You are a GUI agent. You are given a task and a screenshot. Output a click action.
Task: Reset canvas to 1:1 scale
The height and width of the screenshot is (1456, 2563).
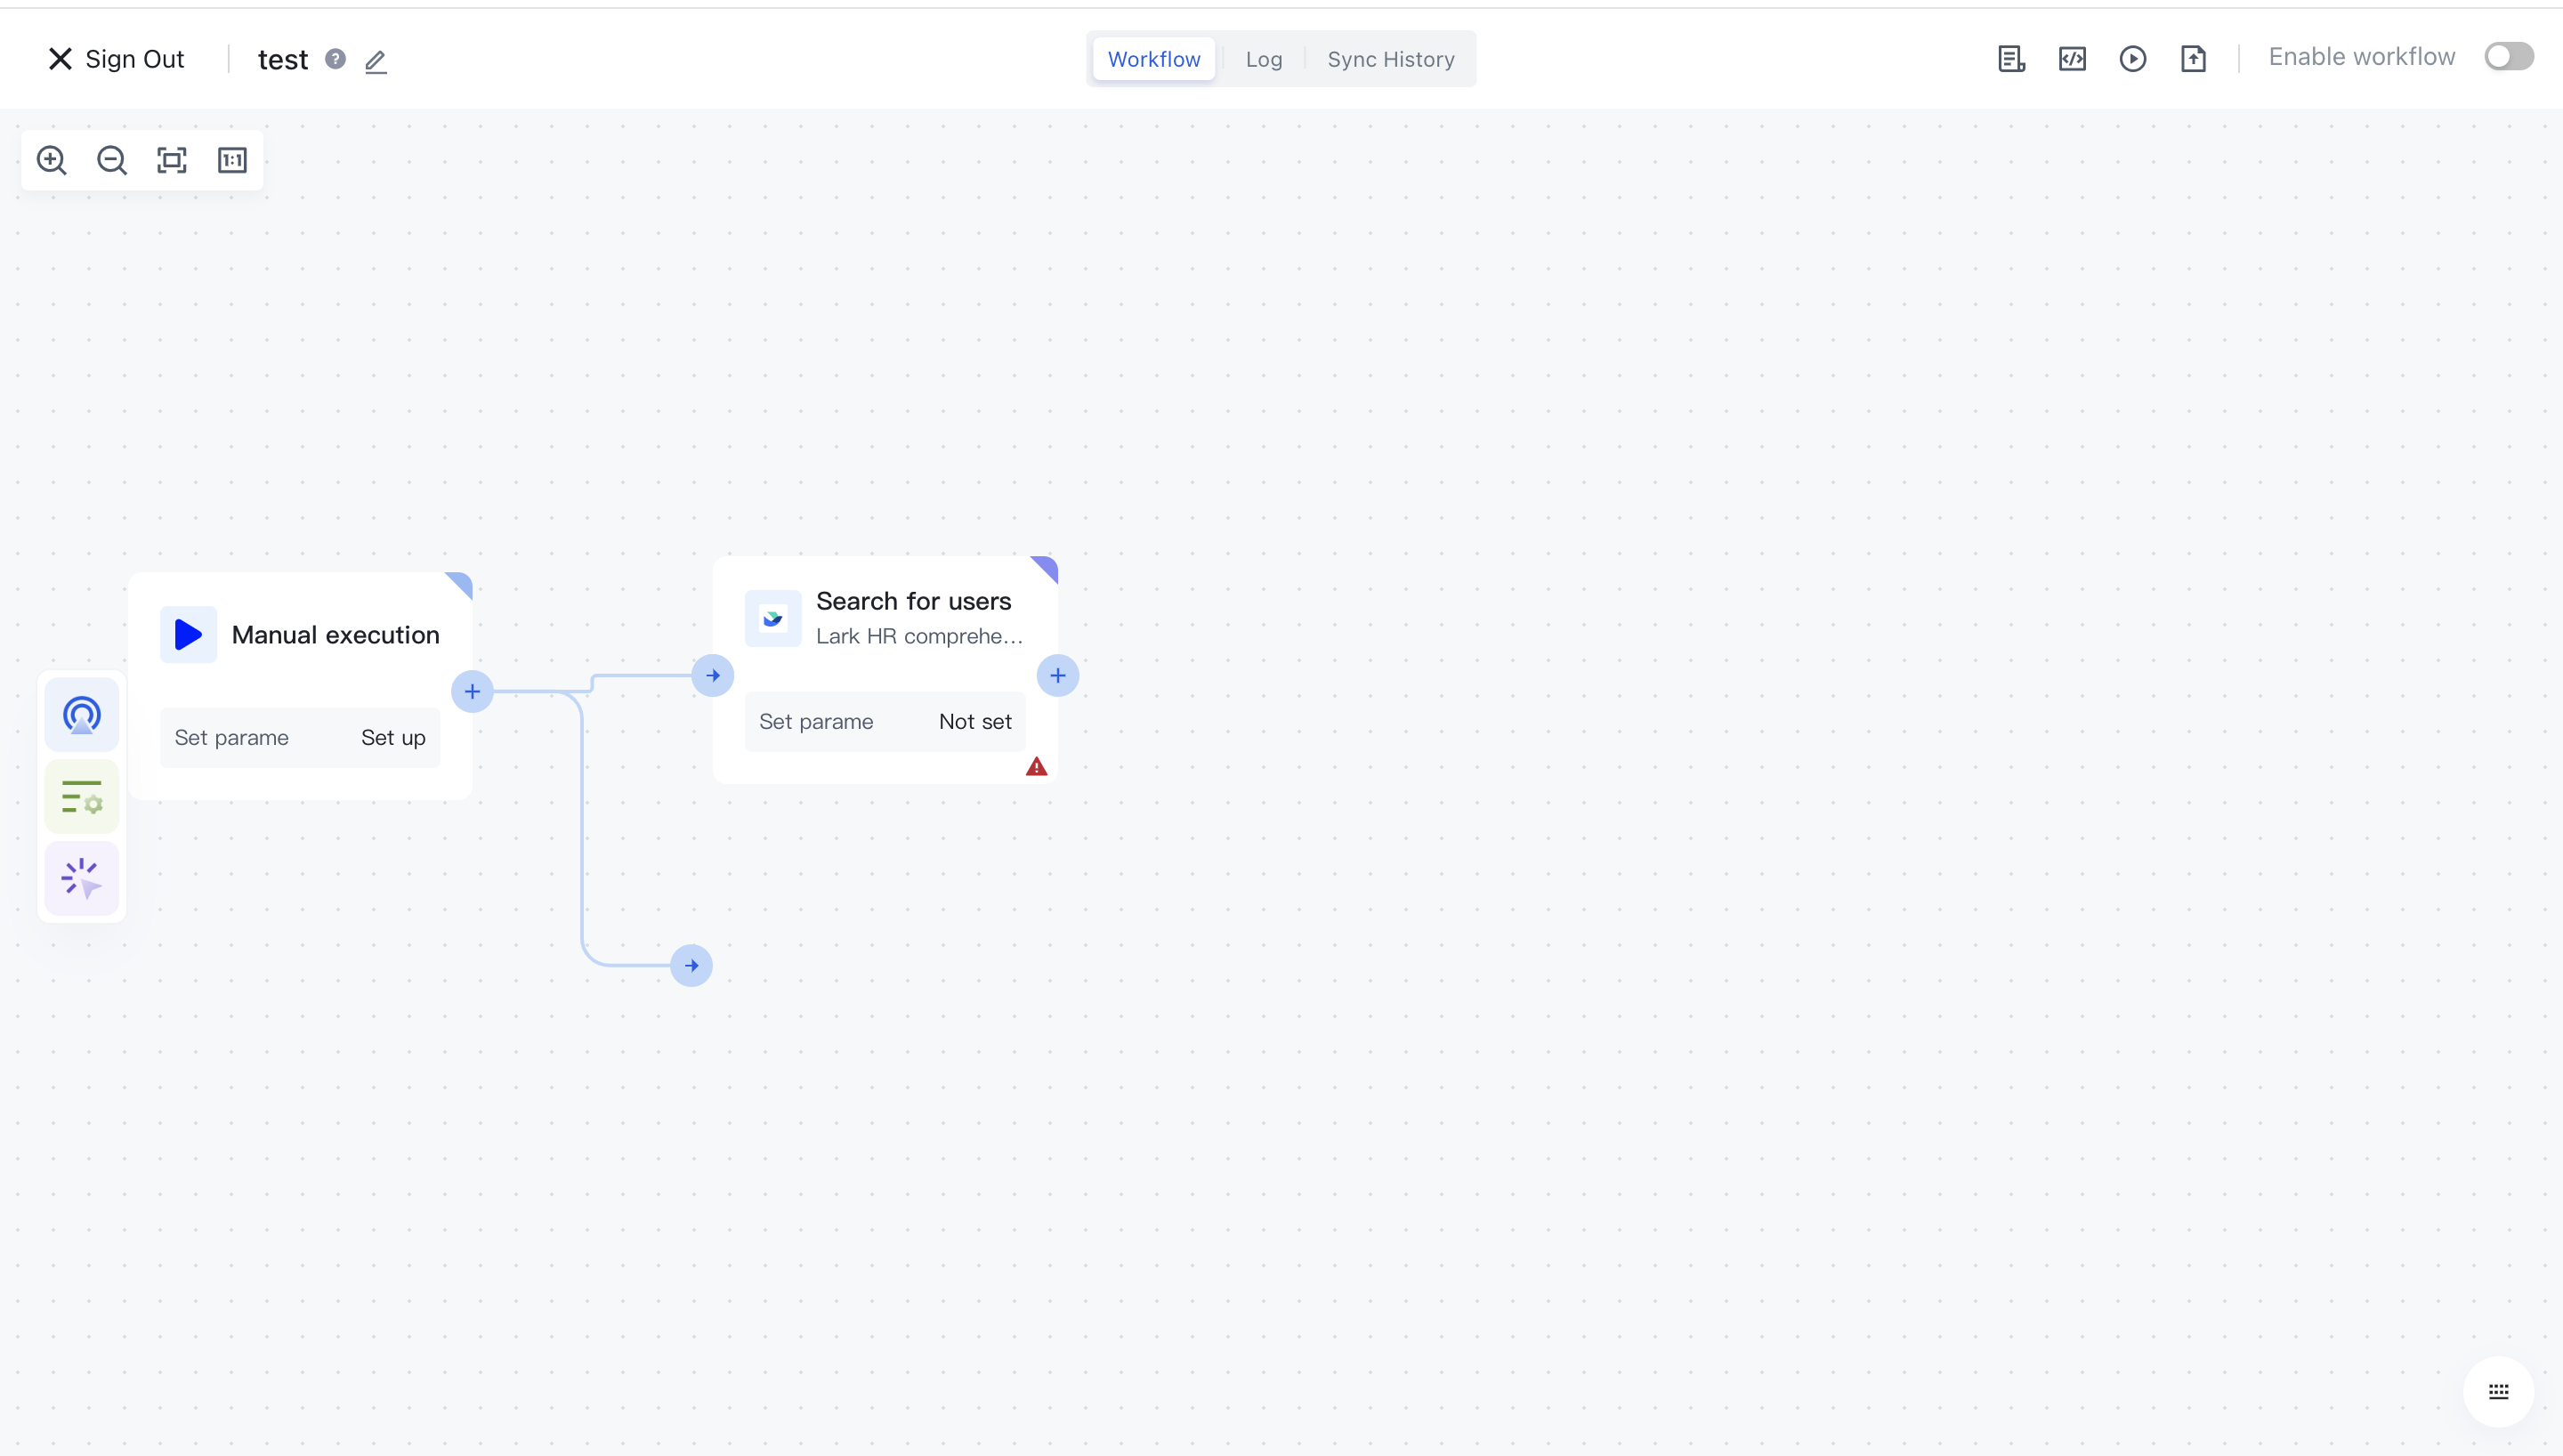[232, 160]
